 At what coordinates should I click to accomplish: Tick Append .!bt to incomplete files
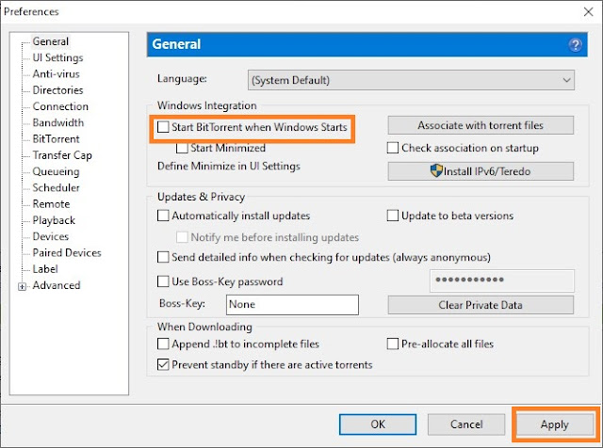163,344
